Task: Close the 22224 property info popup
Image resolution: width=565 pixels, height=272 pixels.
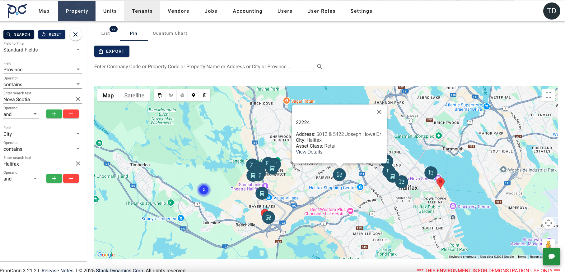Action: pos(379,112)
